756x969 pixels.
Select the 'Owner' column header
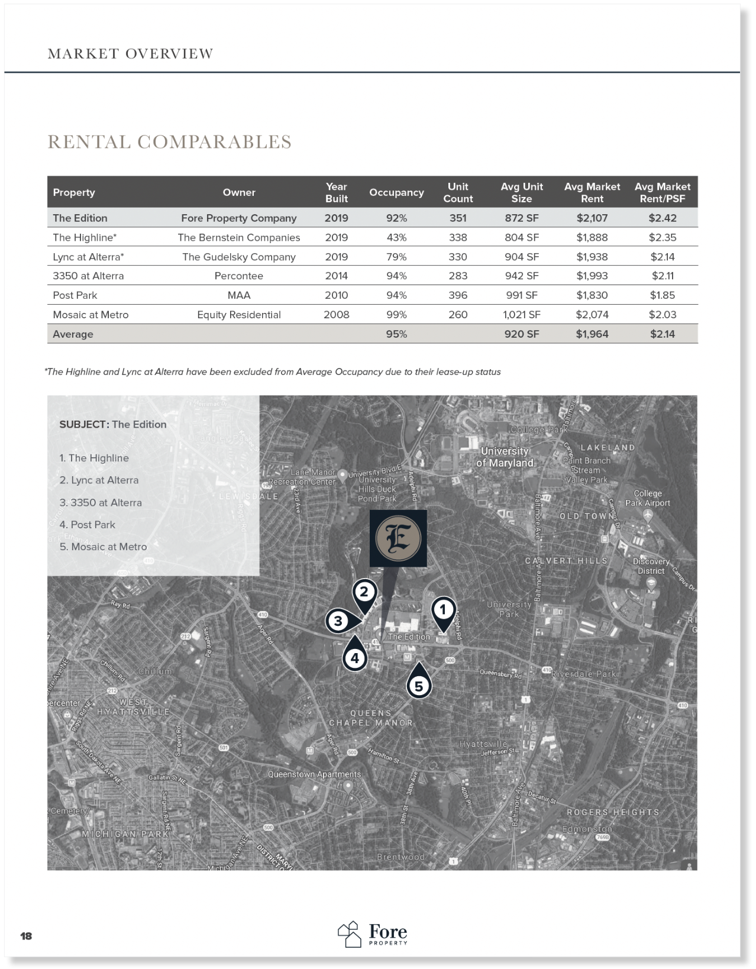[x=239, y=192]
